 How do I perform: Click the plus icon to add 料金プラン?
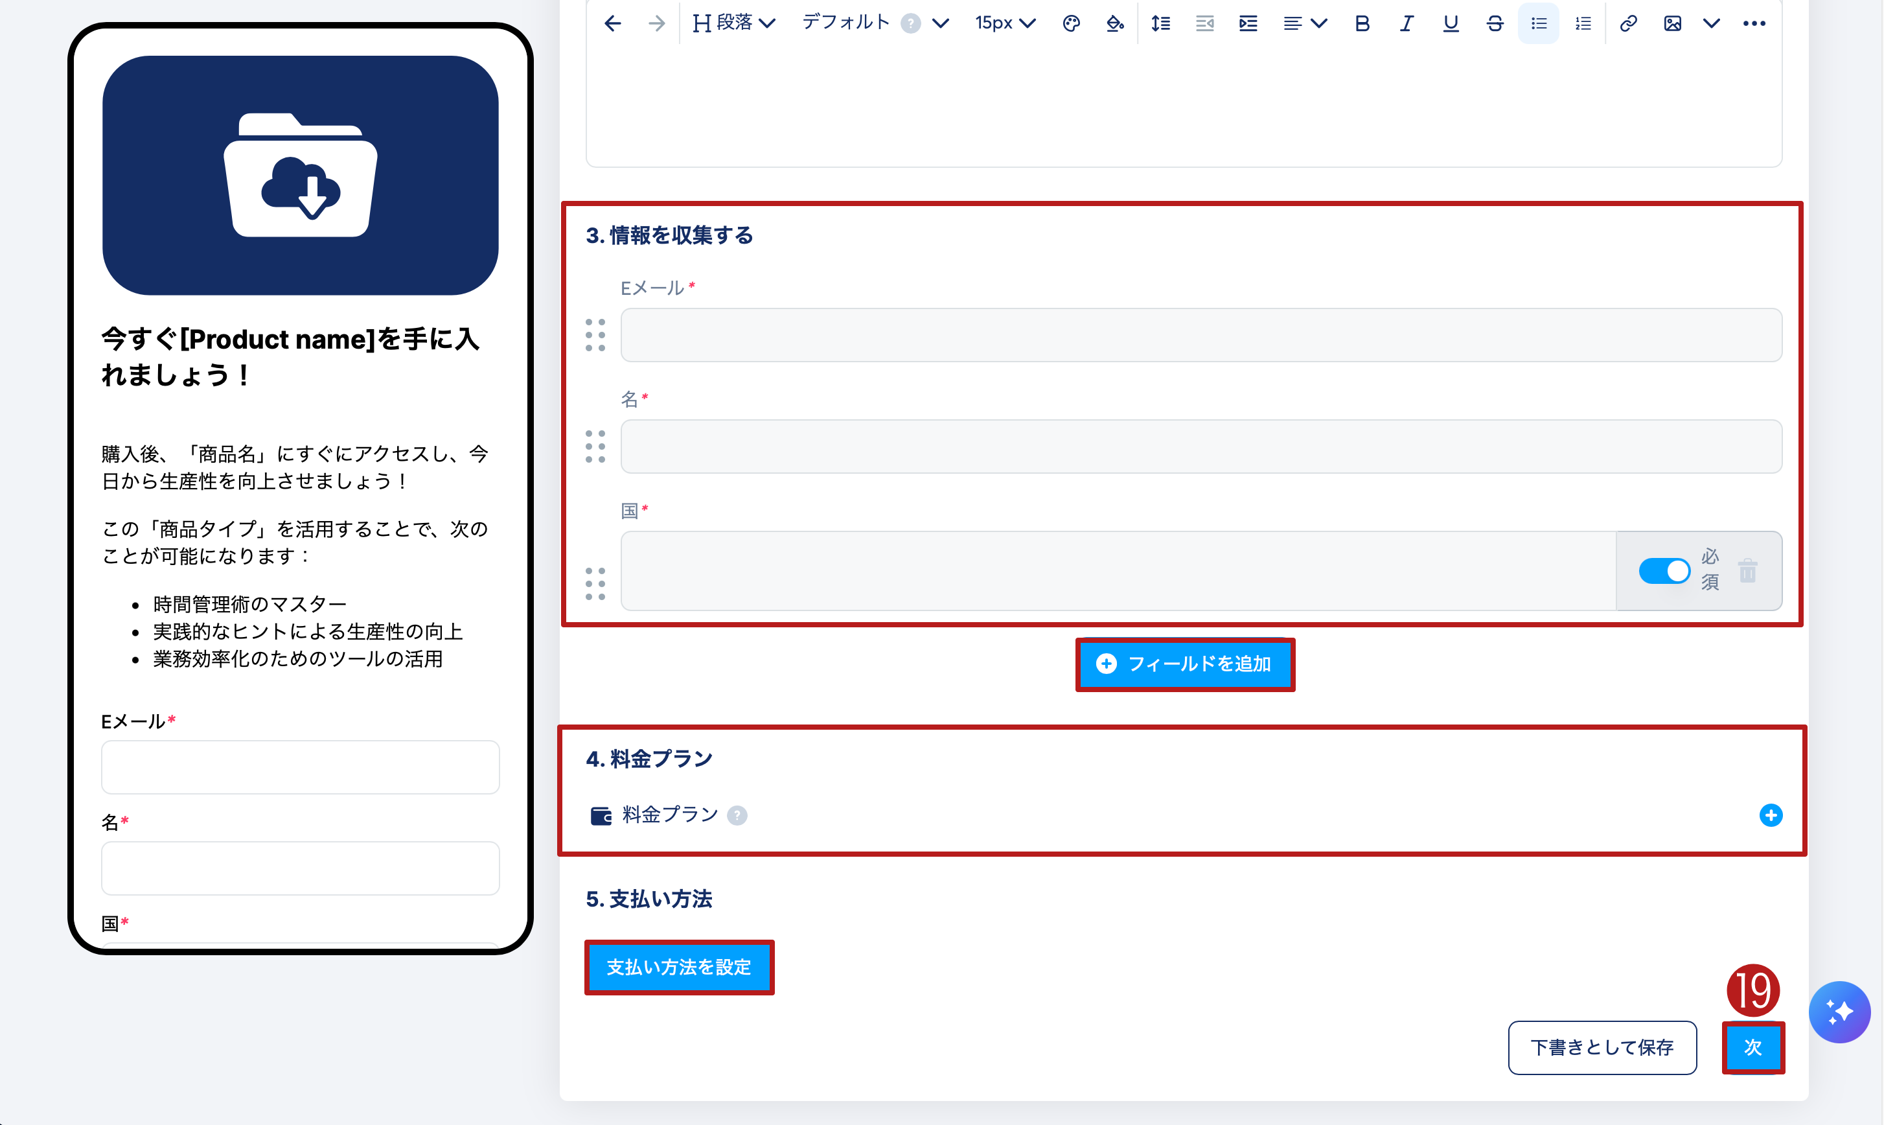(1771, 815)
